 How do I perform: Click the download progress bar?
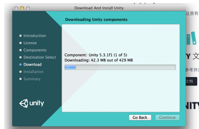point(120,67)
